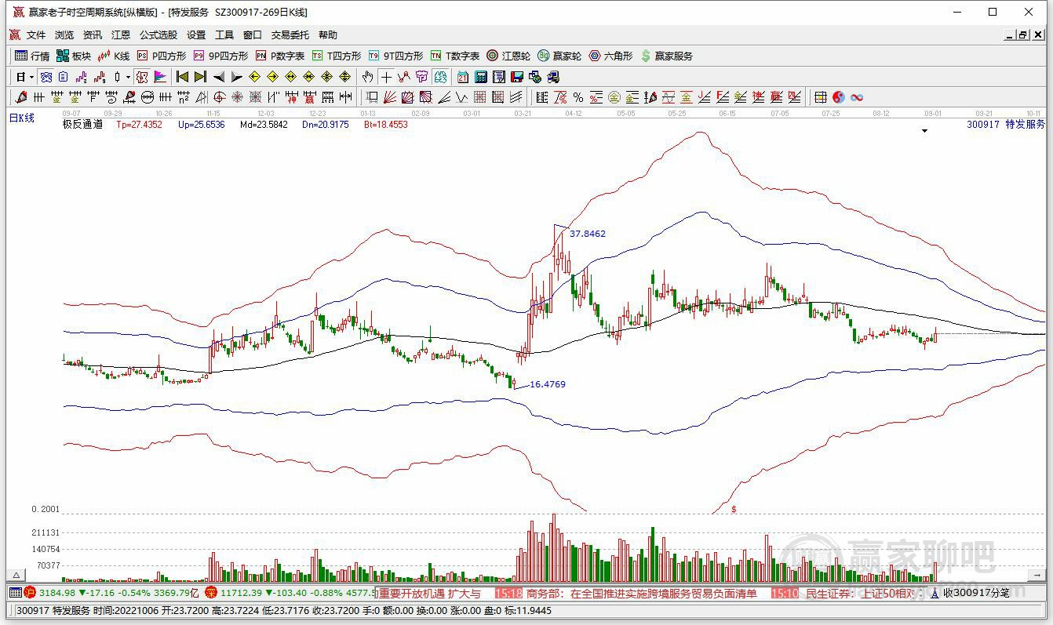Click the colorful flag chart icon
The width and height of the screenshot is (1053, 625).
coord(160,77)
